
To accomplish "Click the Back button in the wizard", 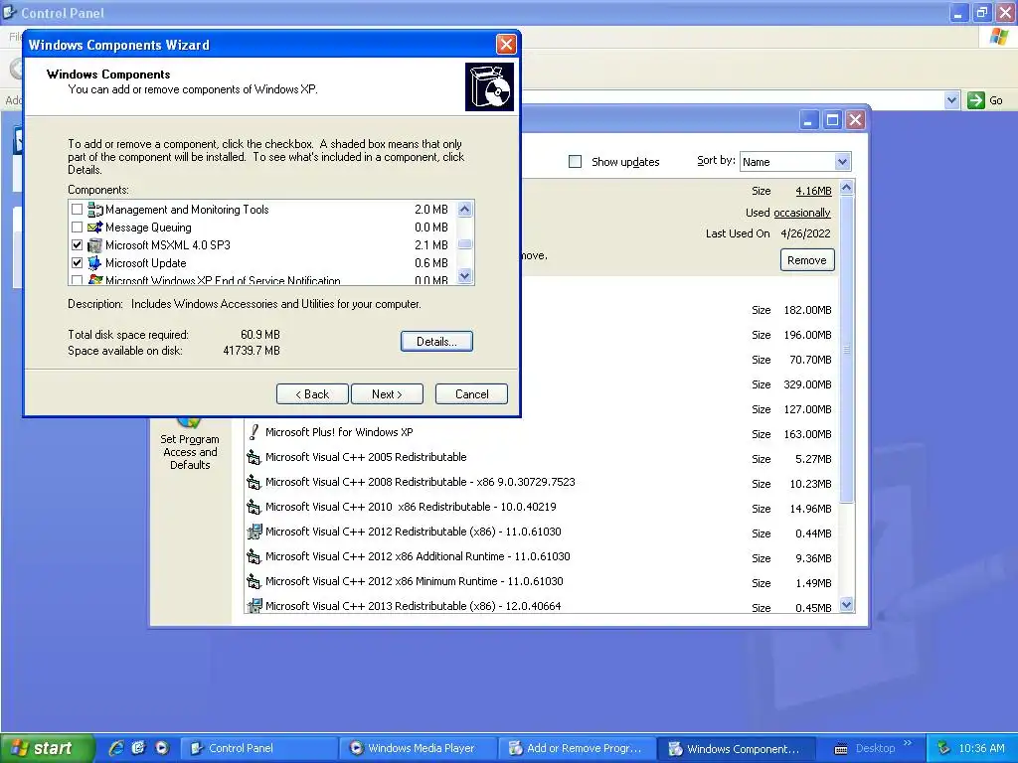I will 312,393.
